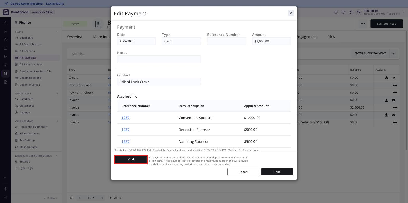This screenshot has height=203, width=408.
Task: Click the lock icon in left rail
Action: coord(5,198)
